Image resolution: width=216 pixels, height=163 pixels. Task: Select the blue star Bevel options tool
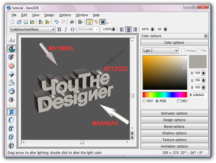pos(12,75)
